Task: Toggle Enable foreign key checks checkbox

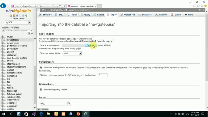Action: (x=41, y=90)
